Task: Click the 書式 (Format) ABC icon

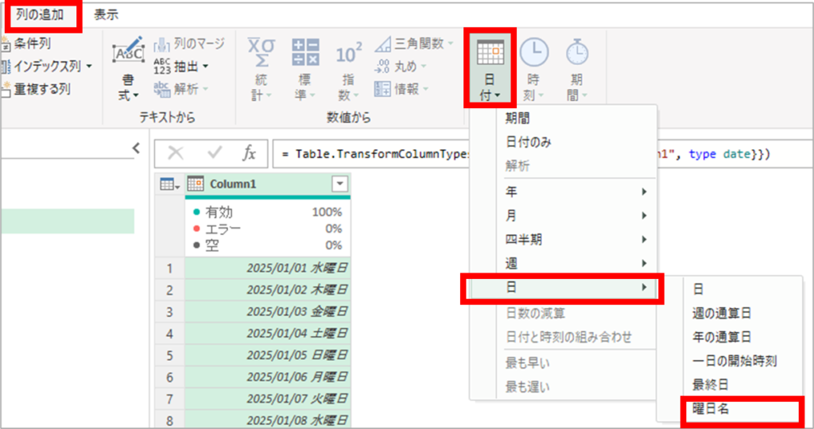Action: pyautogui.click(x=127, y=54)
